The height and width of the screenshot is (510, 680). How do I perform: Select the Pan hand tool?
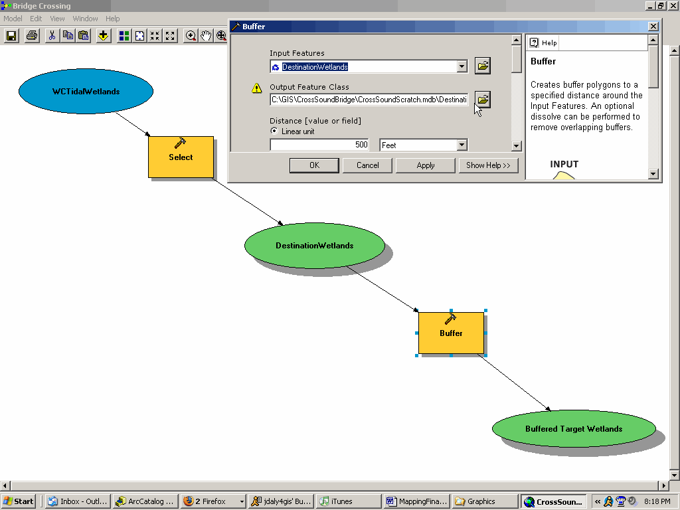tap(206, 36)
